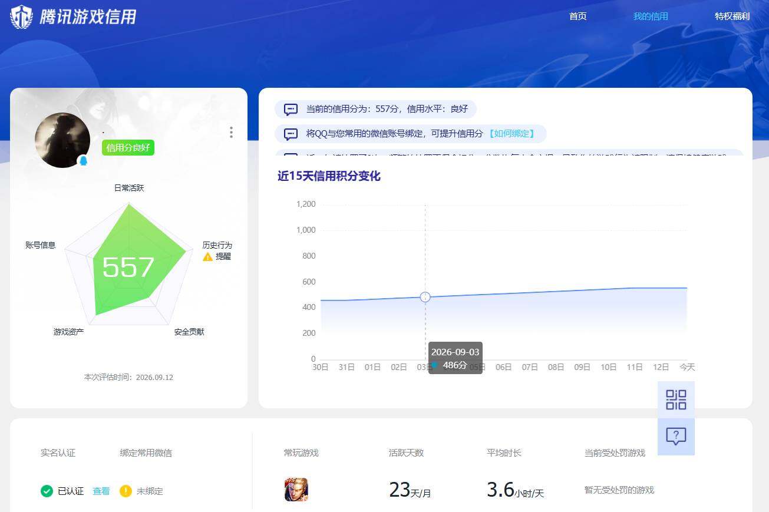Select 我的信用 in the top navigation

point(651,16)
